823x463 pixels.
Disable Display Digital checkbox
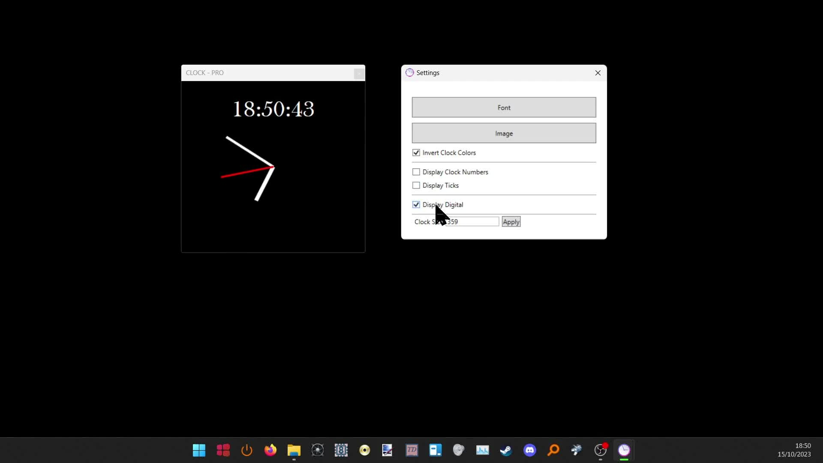pos(416,204)
